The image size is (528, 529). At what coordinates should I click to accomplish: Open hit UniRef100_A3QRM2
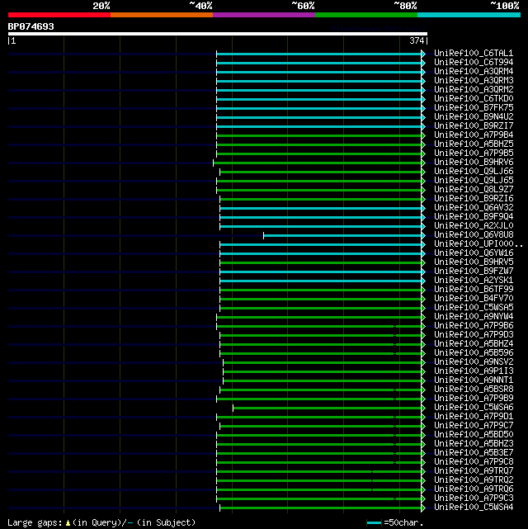coord(474,90)
